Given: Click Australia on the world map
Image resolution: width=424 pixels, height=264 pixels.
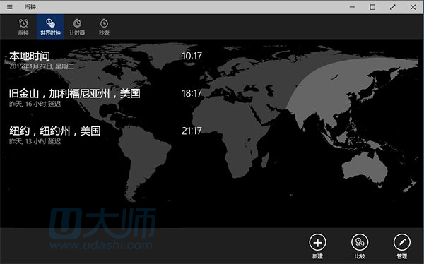Looking at the screenshot, I should 364,167.
